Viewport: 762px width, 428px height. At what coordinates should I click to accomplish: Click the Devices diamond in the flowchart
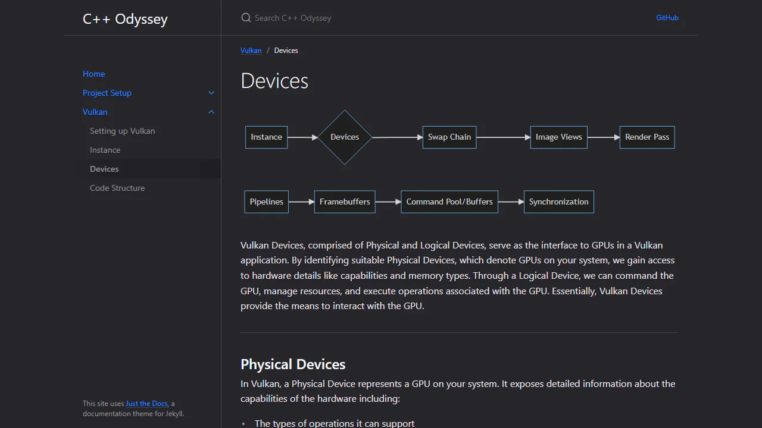click(x=344, y=137)
